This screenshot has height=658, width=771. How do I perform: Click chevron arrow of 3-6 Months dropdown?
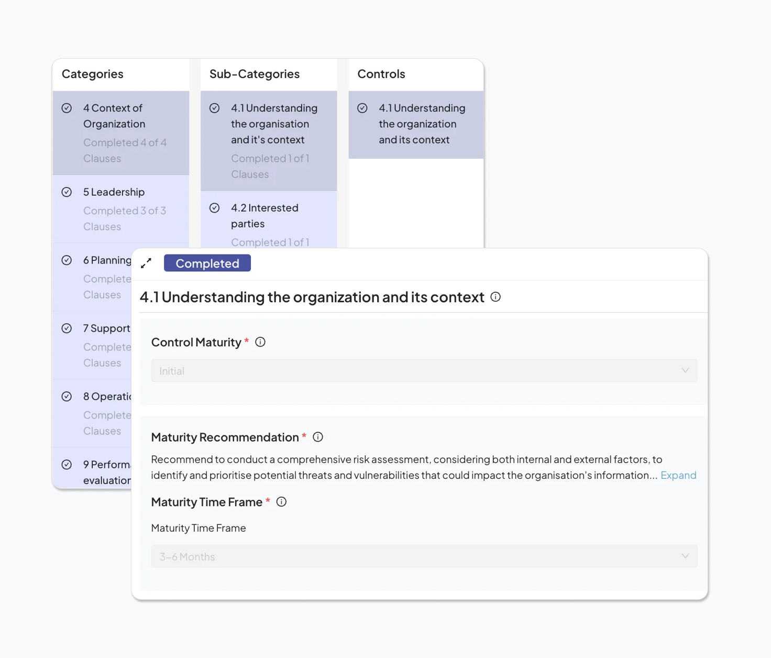(685, 556)
